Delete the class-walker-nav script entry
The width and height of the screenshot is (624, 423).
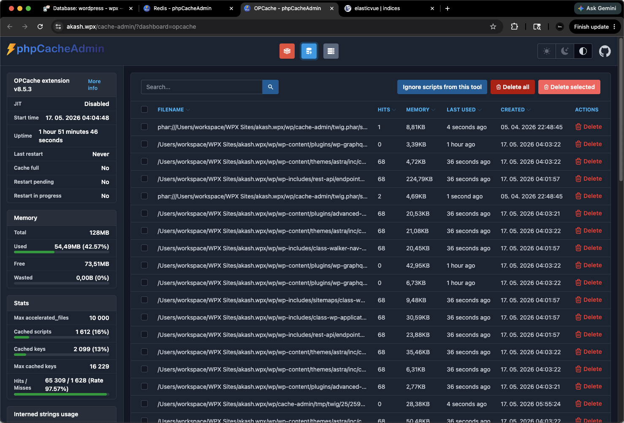[589, 248]
